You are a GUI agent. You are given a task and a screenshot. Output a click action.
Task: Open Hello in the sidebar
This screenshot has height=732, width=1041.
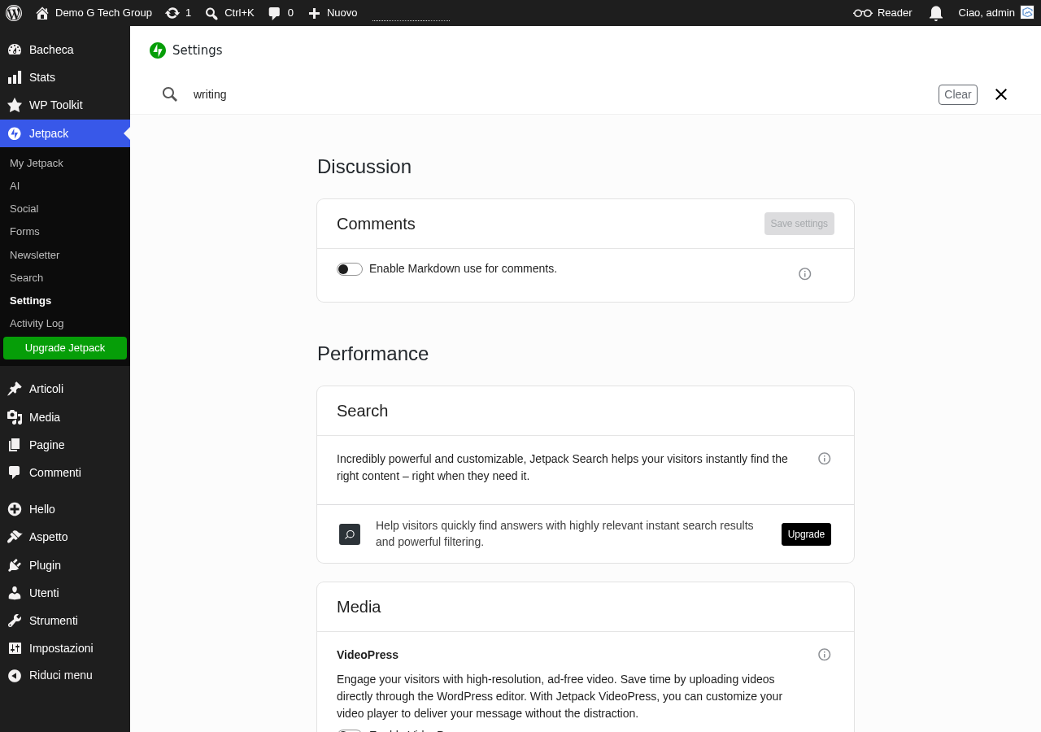65,509
